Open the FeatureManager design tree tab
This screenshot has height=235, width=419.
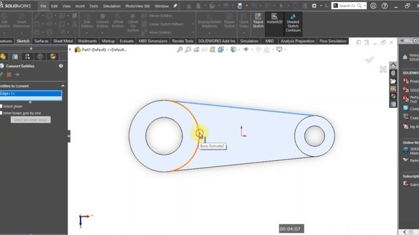(x=3, y=56)
